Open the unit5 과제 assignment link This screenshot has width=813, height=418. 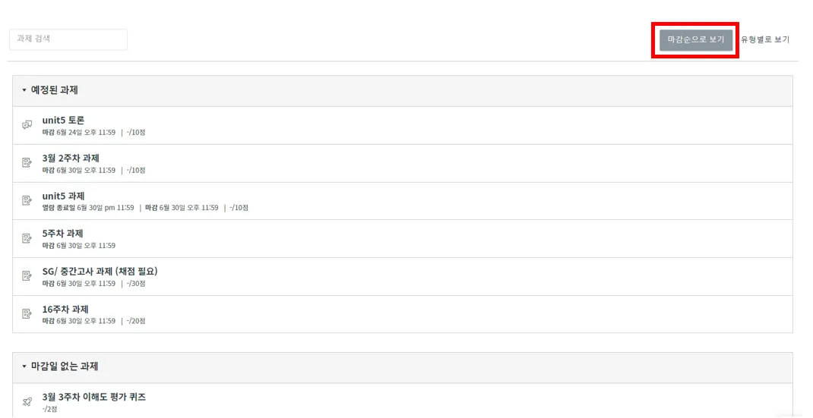64,196
